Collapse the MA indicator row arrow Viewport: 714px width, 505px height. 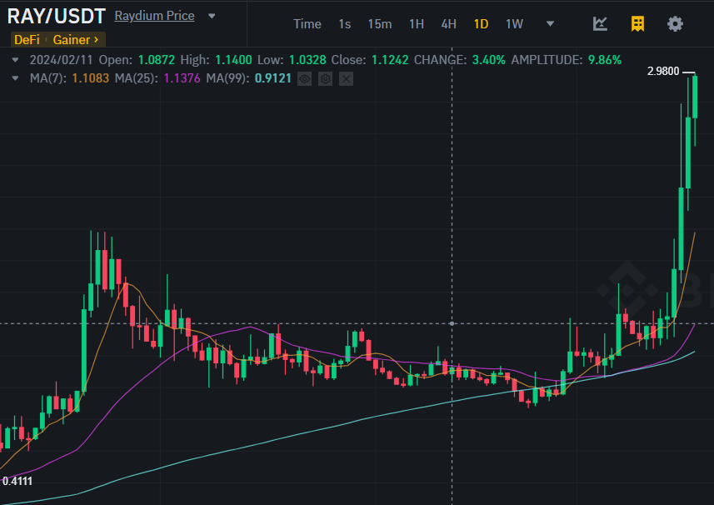[x=15, y=78]
